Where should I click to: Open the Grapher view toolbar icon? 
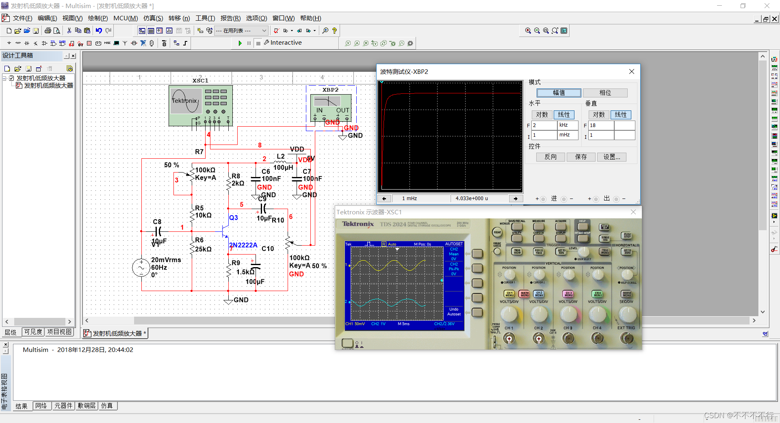169,30
